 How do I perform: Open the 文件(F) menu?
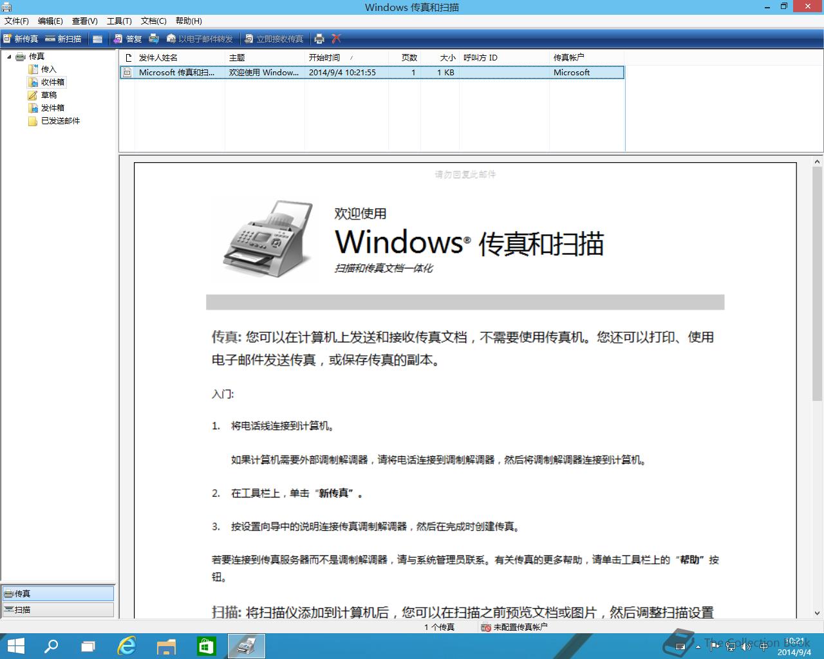click(x=17, y=21)
